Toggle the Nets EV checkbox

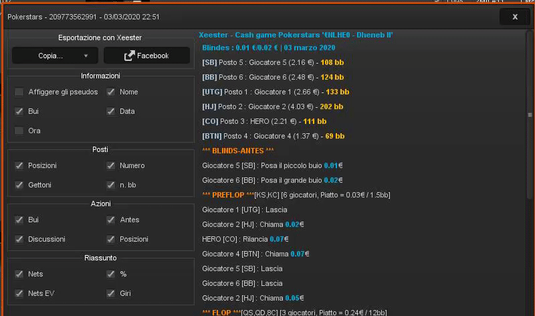pyautogui.click(x=19, y=293)
